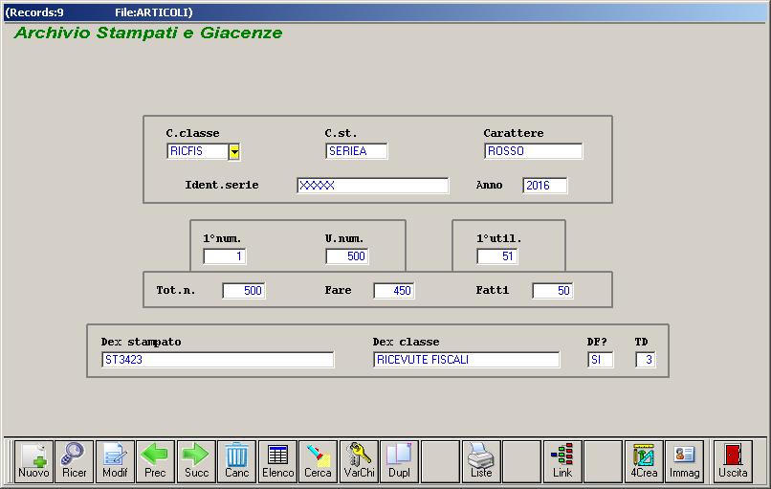Click the U.num. field showing 500

click(x=347, y=256)
